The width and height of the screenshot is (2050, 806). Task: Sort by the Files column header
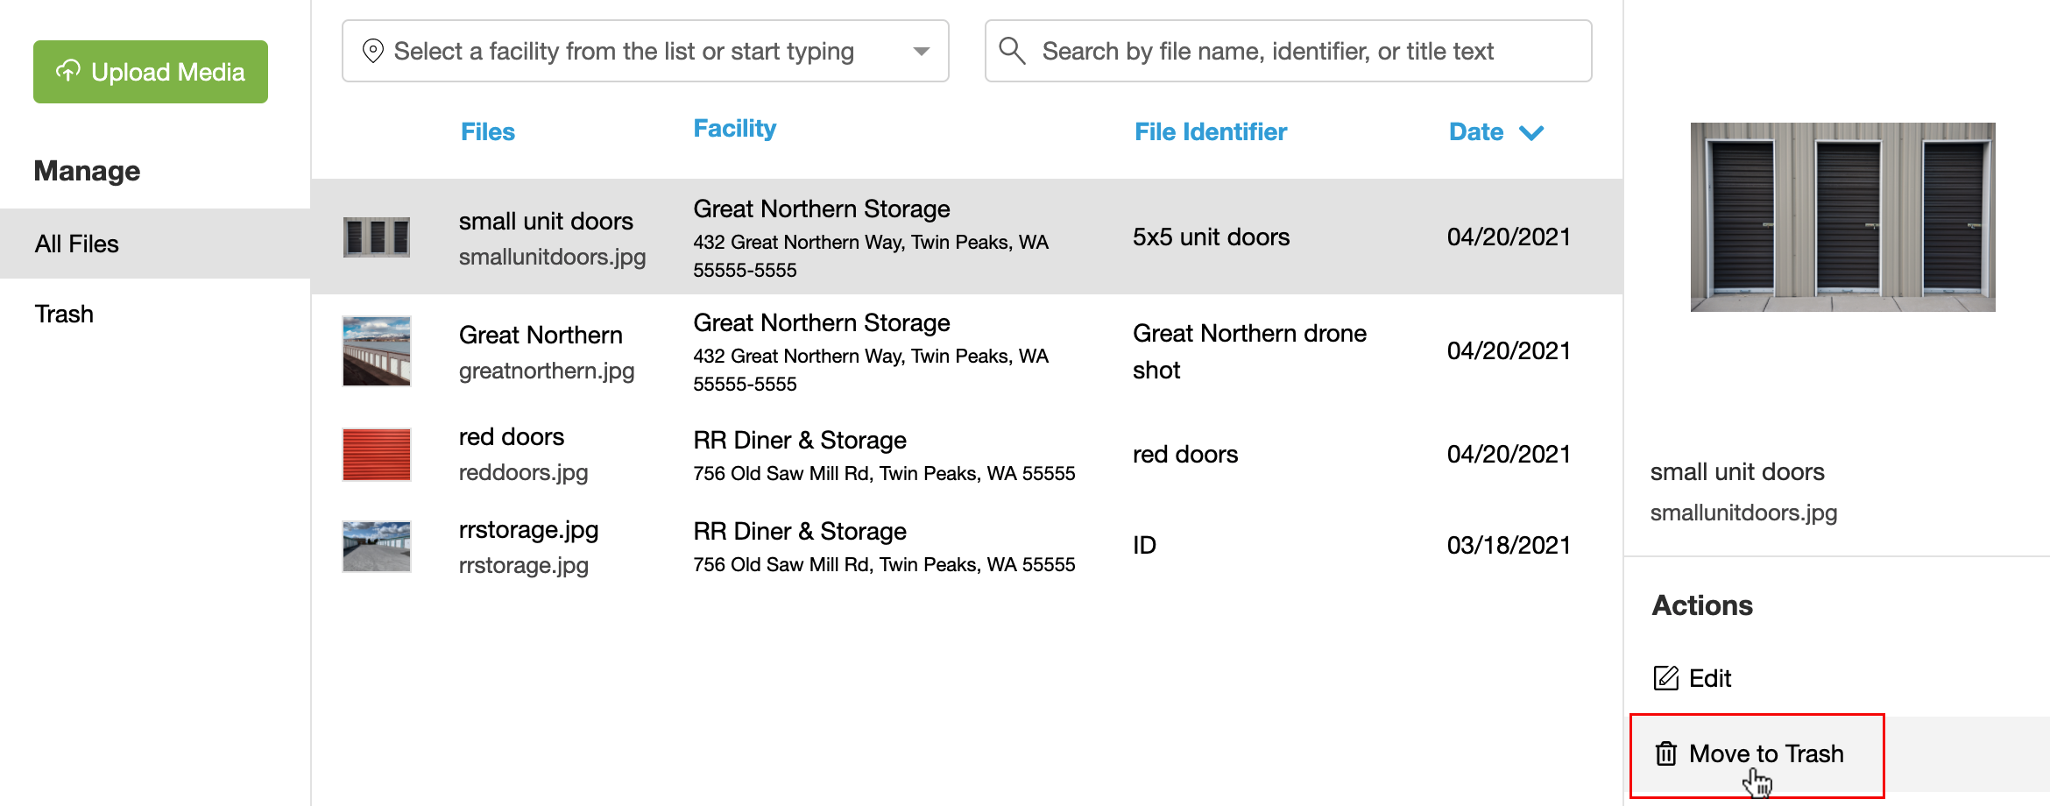[487, 132]
